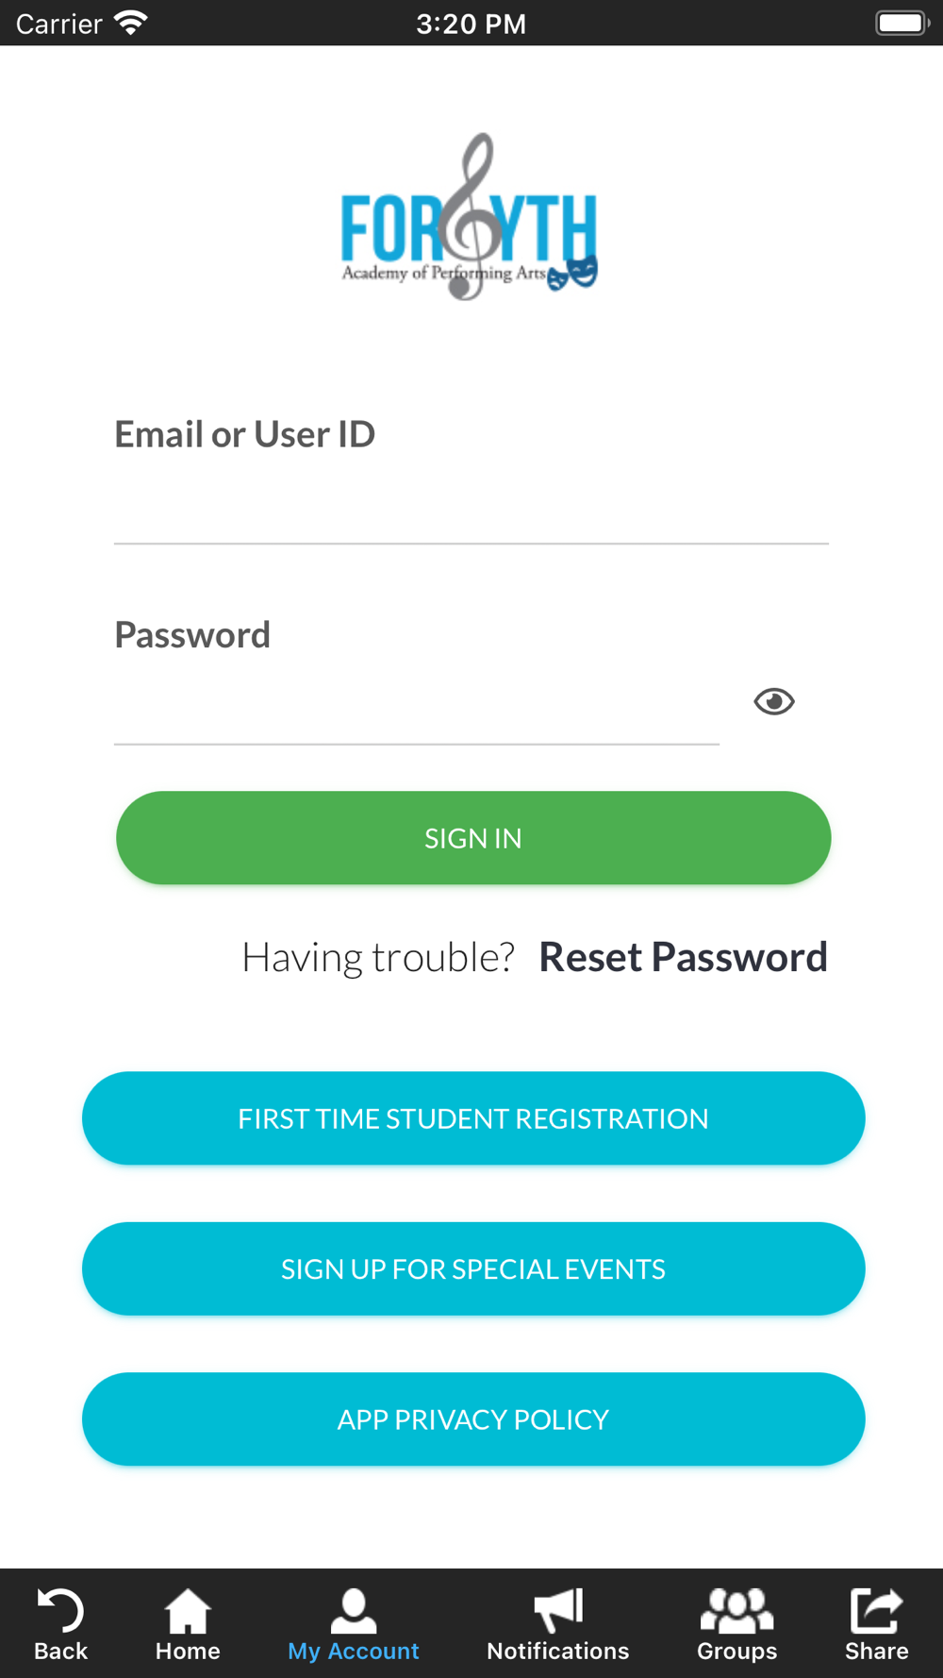
Task: Open the Groups people icon
Action: (736, 1610)
